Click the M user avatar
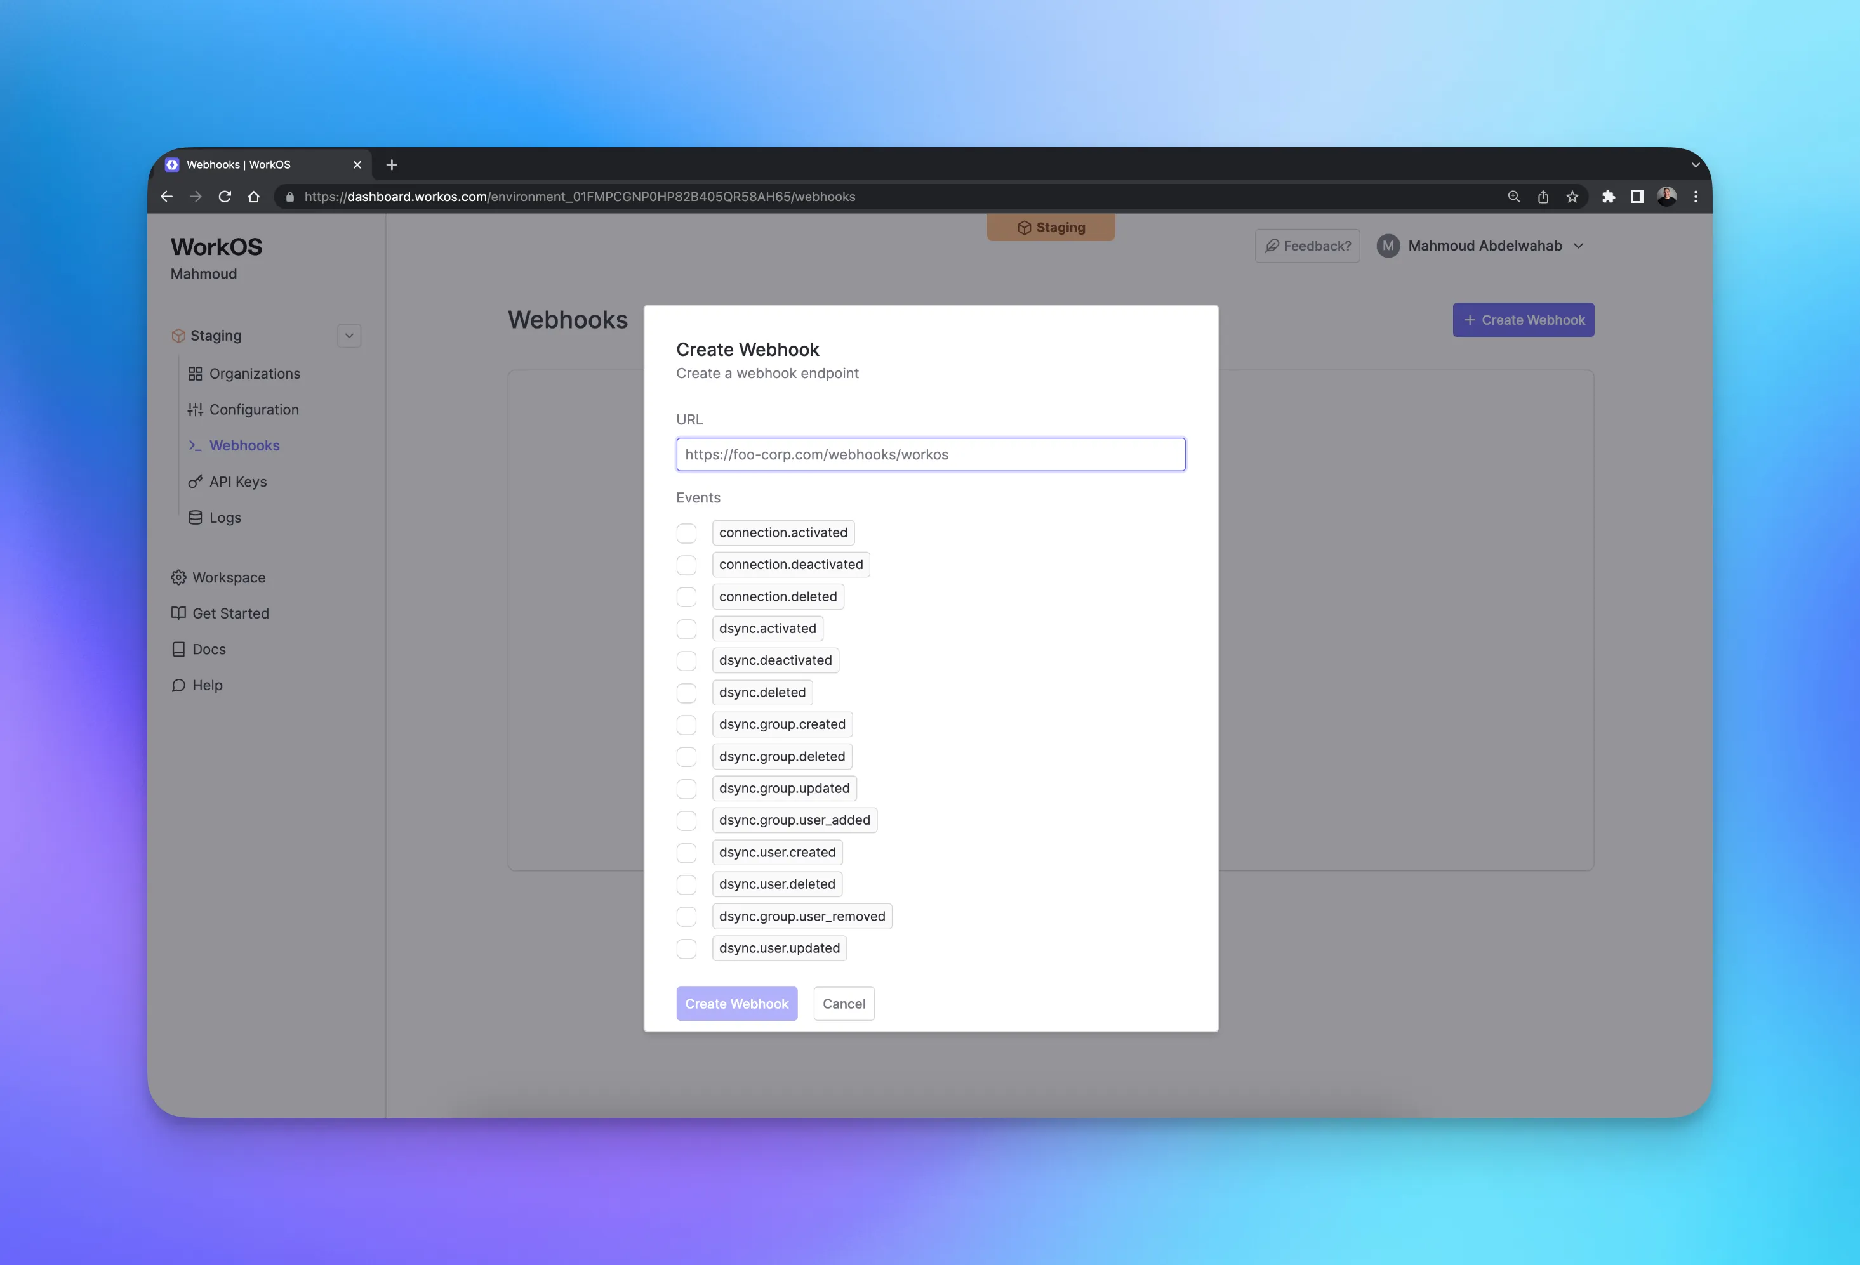The width and height of the screenshot is (1860, 1265). point(1388,246)
